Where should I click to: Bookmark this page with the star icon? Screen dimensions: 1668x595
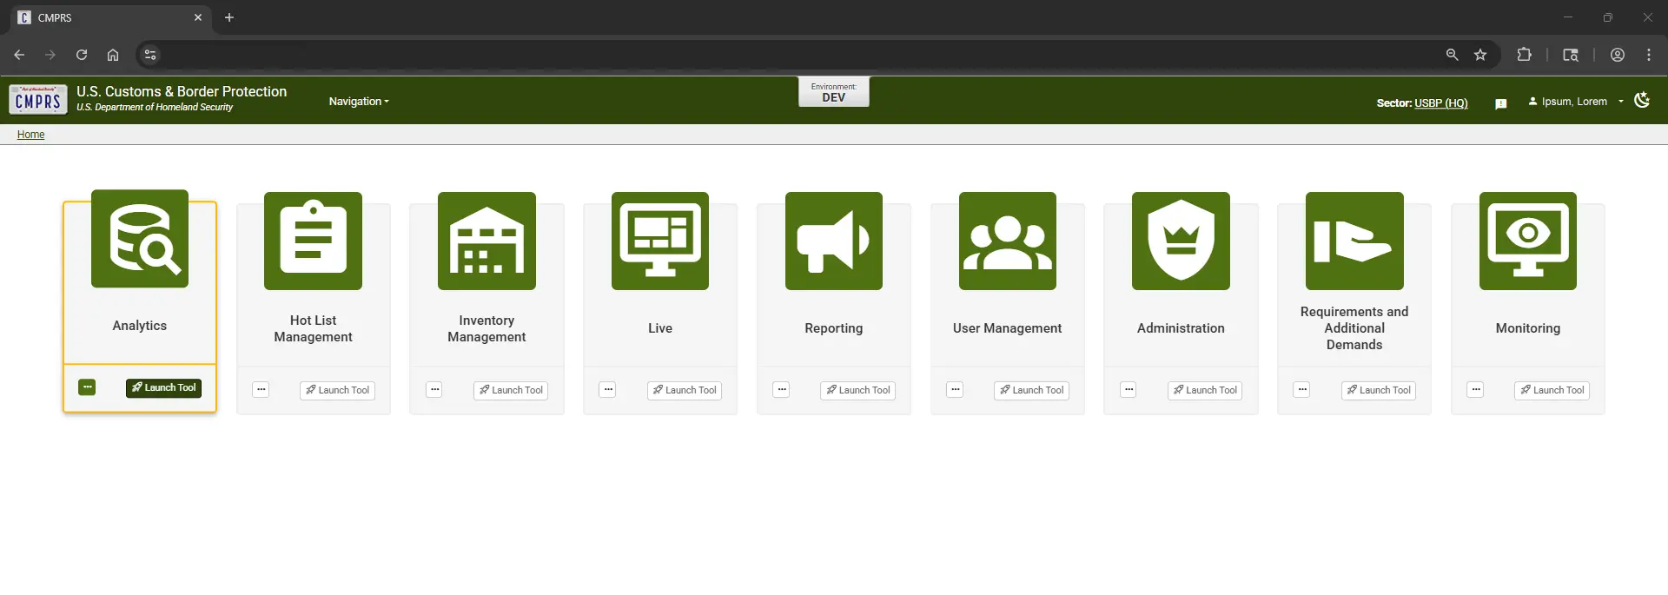pyautogui.click(x=1480, y=55)
